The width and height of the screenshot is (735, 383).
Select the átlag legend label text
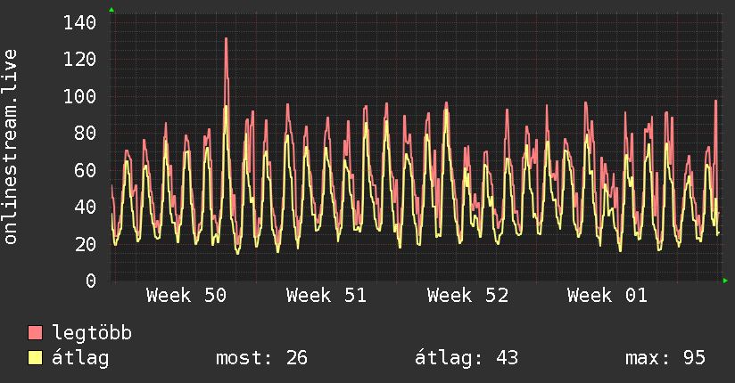point(80,358)
